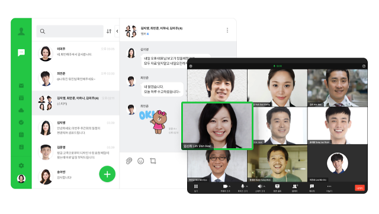Select the Lim Shin Hee video tile
Image resolution: width=379 pixels, height=214 pixels.
point(217,126)
